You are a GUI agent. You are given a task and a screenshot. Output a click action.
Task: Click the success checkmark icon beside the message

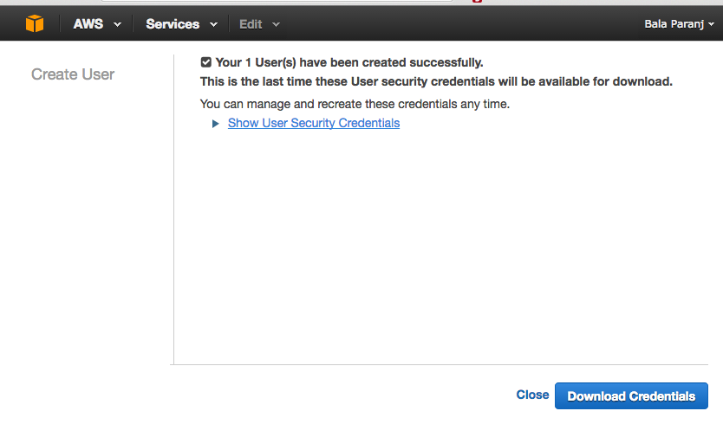point(205,62)
